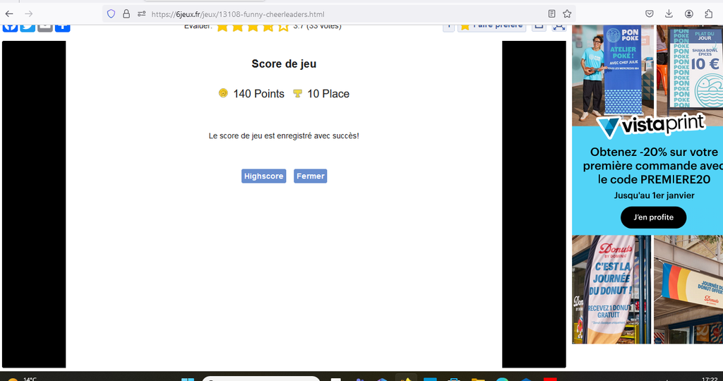Open the Windows Start button
Image resolution: width=723 pixels, height=381 pixels.
click(188, 379)
